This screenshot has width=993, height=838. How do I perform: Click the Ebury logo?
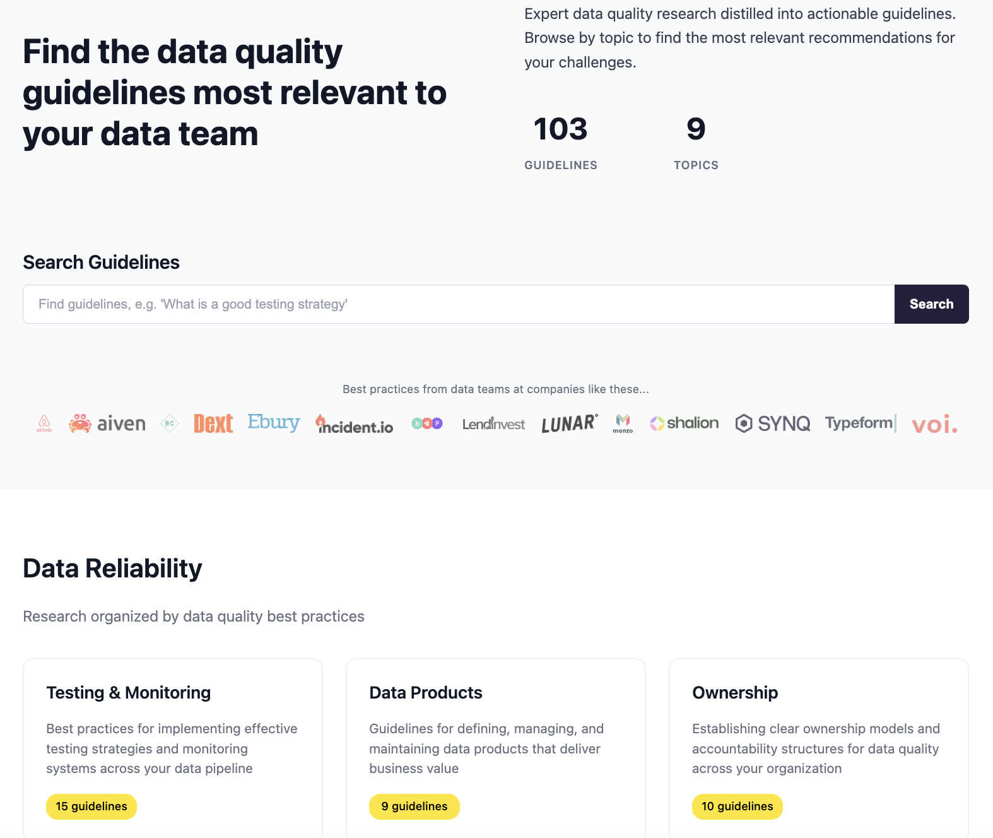click(274, 422)
